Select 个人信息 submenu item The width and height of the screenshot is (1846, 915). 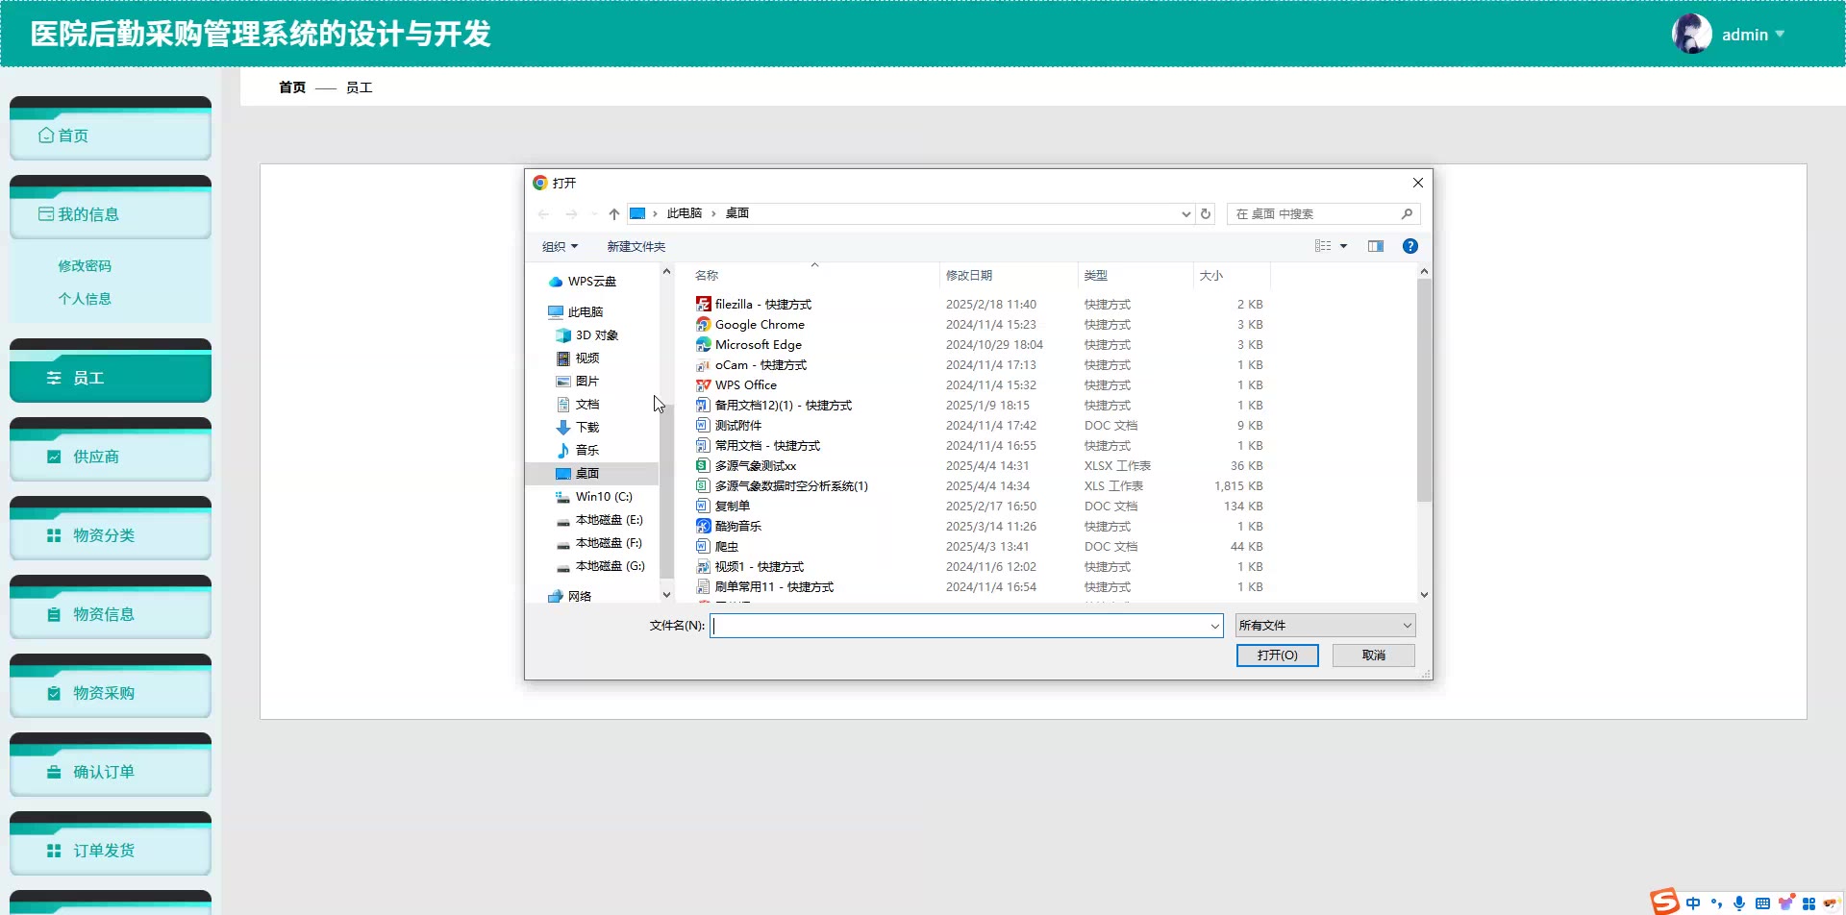click(85, 299)
